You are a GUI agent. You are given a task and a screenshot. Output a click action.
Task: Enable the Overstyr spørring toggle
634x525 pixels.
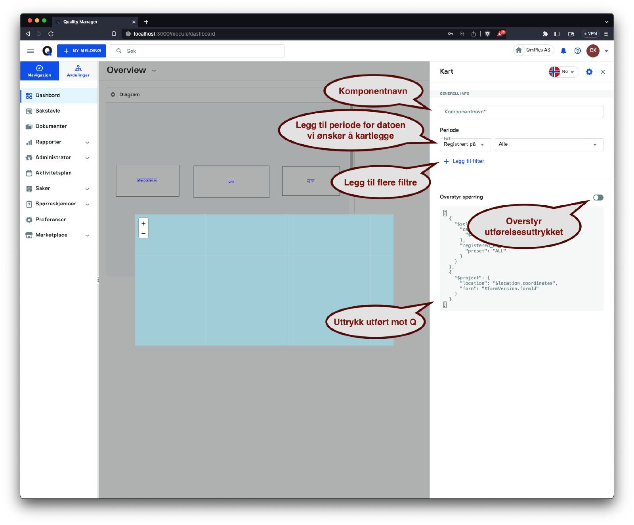[598, 197]
